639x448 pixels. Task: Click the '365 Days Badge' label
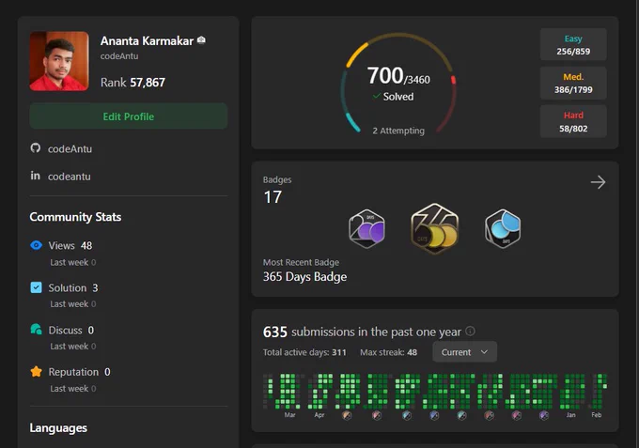point(304,277)
